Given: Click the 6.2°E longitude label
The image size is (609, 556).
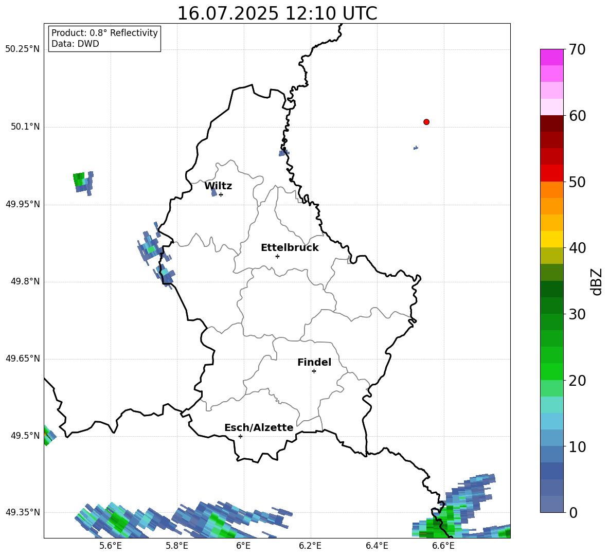Looking at the screenshot, I should coord(310,546).
